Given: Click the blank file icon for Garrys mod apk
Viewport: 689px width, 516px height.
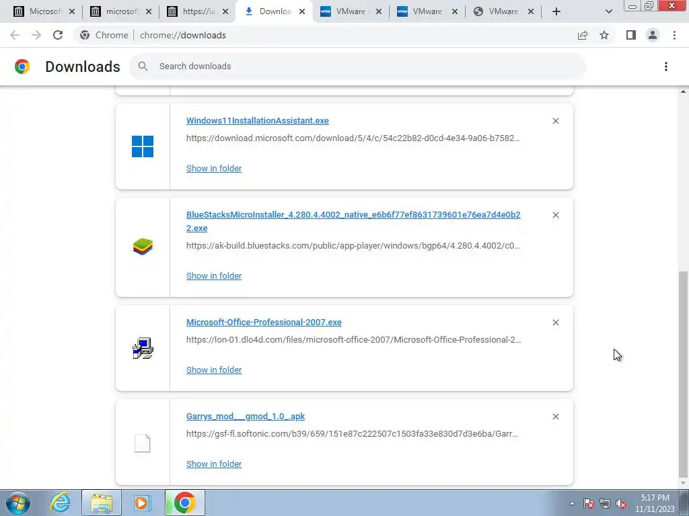Looking at the screenshot, I should (x=143, y=443).
